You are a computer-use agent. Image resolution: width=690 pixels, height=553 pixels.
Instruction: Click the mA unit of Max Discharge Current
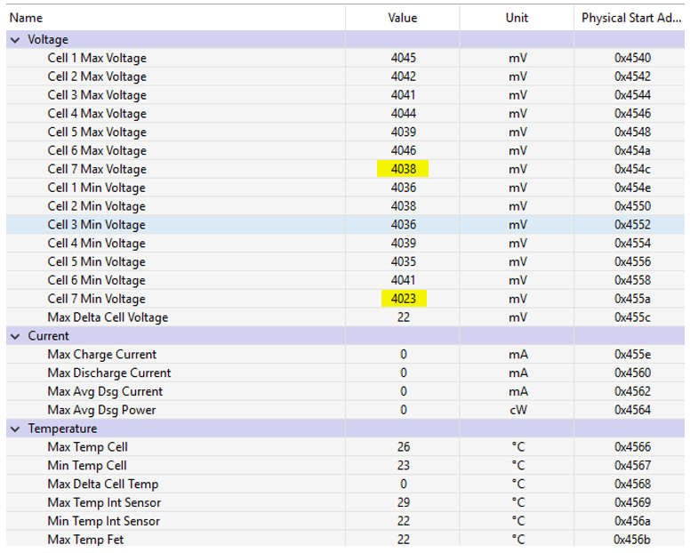pos(517,373)
